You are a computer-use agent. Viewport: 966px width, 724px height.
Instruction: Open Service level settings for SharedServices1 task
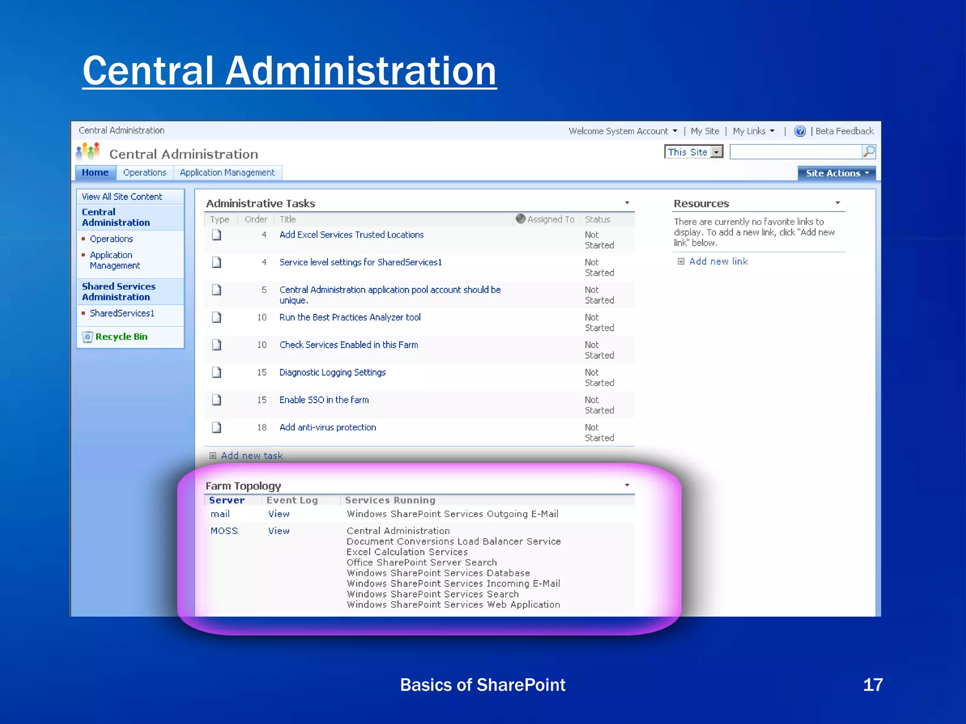point(360,262)
